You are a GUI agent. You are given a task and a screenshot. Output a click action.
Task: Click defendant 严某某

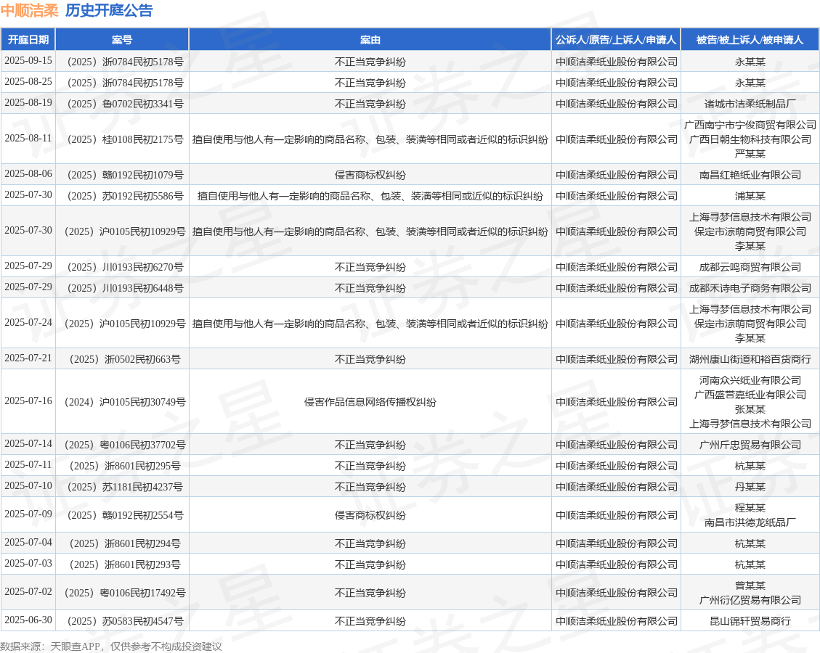click(x=750, y=154)
